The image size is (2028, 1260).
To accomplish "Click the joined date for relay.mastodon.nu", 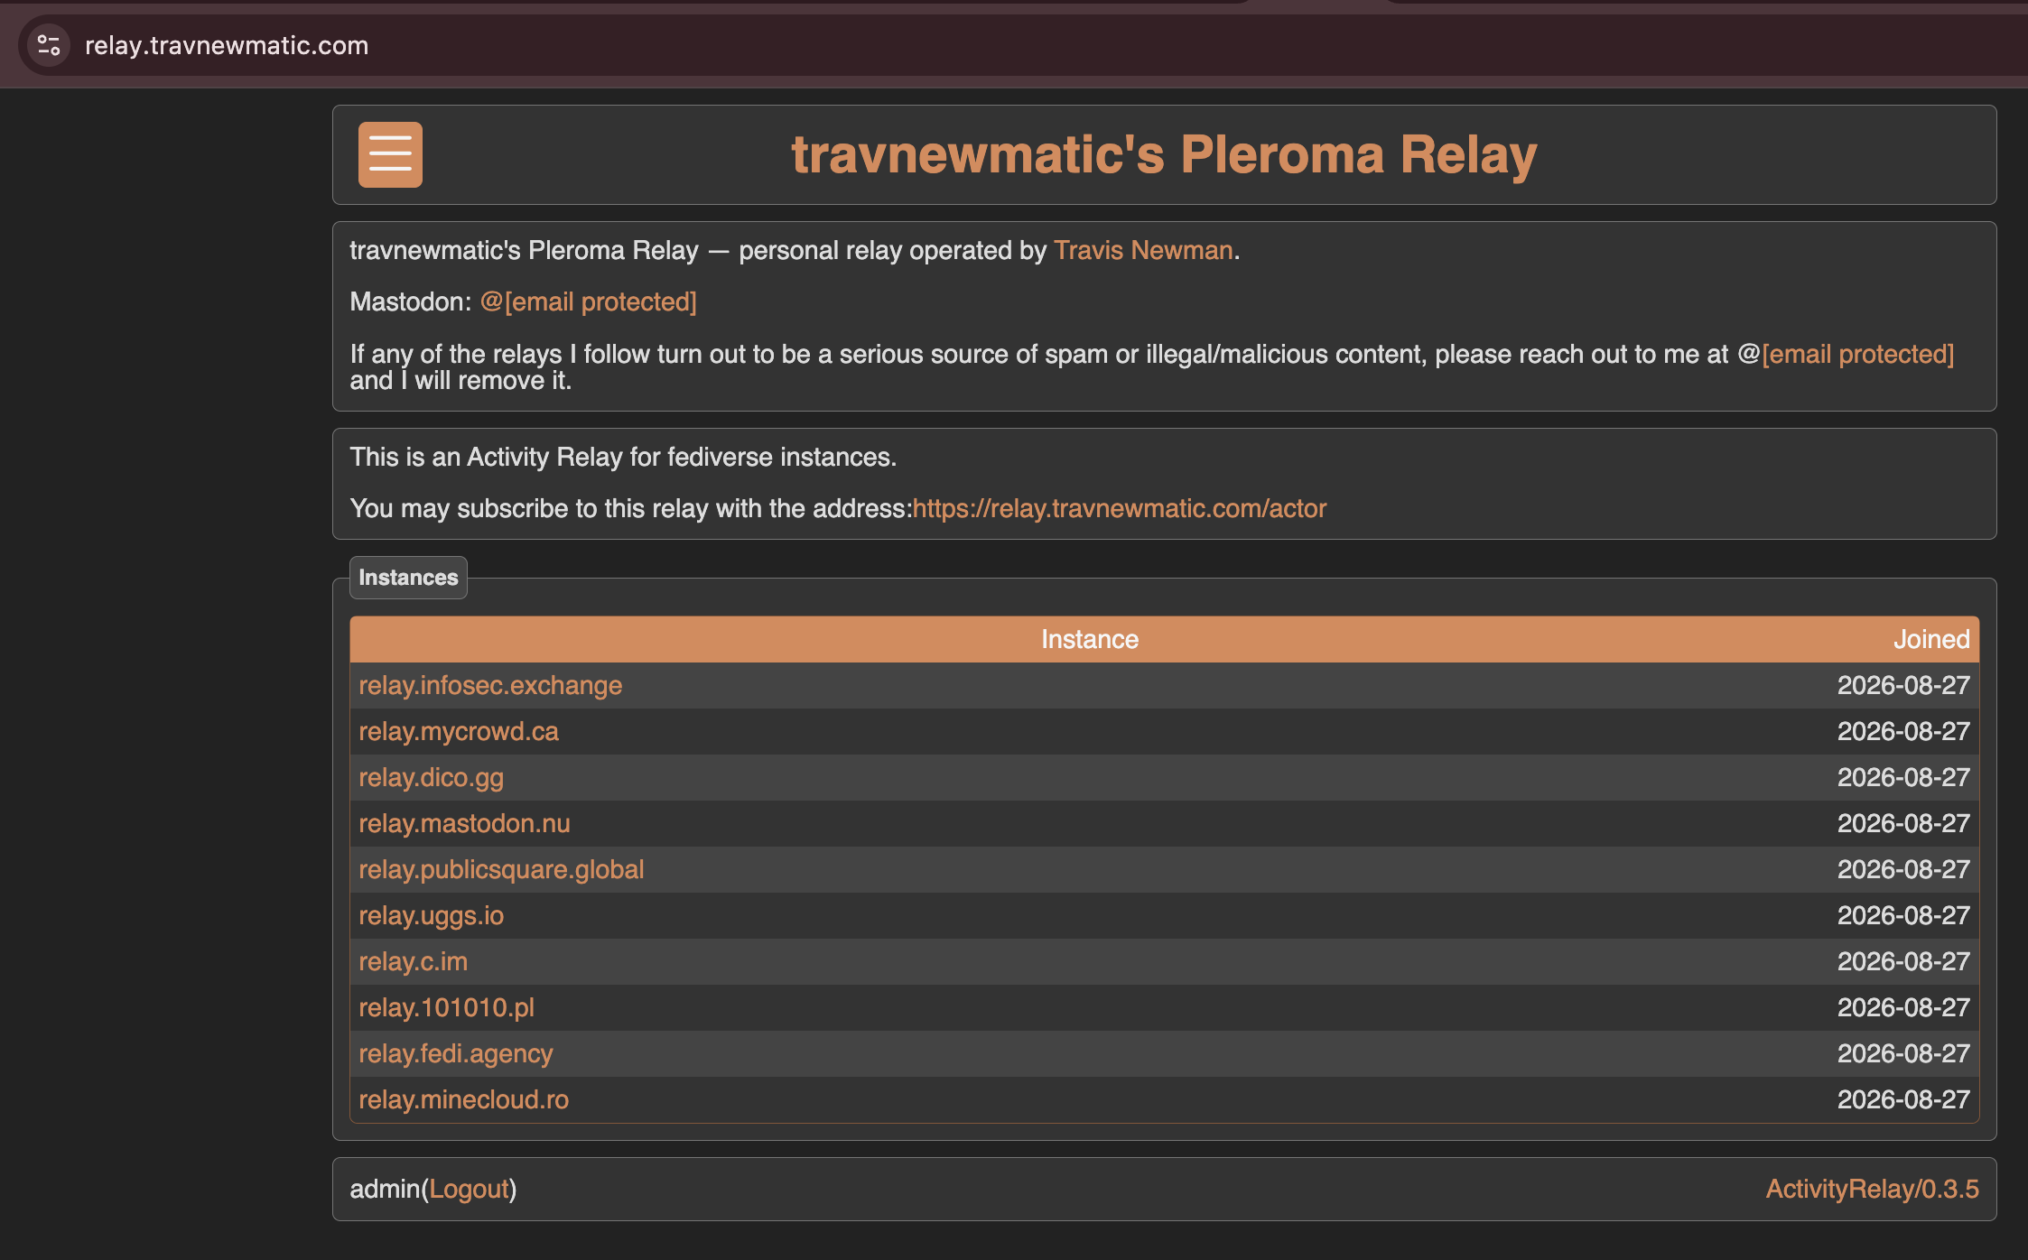I will 1903,823.
